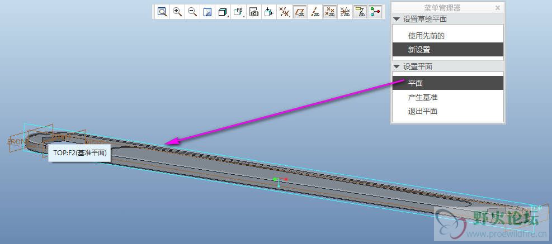
Task: Select the Zoom Out tool
Action: (x=192, y=12)
